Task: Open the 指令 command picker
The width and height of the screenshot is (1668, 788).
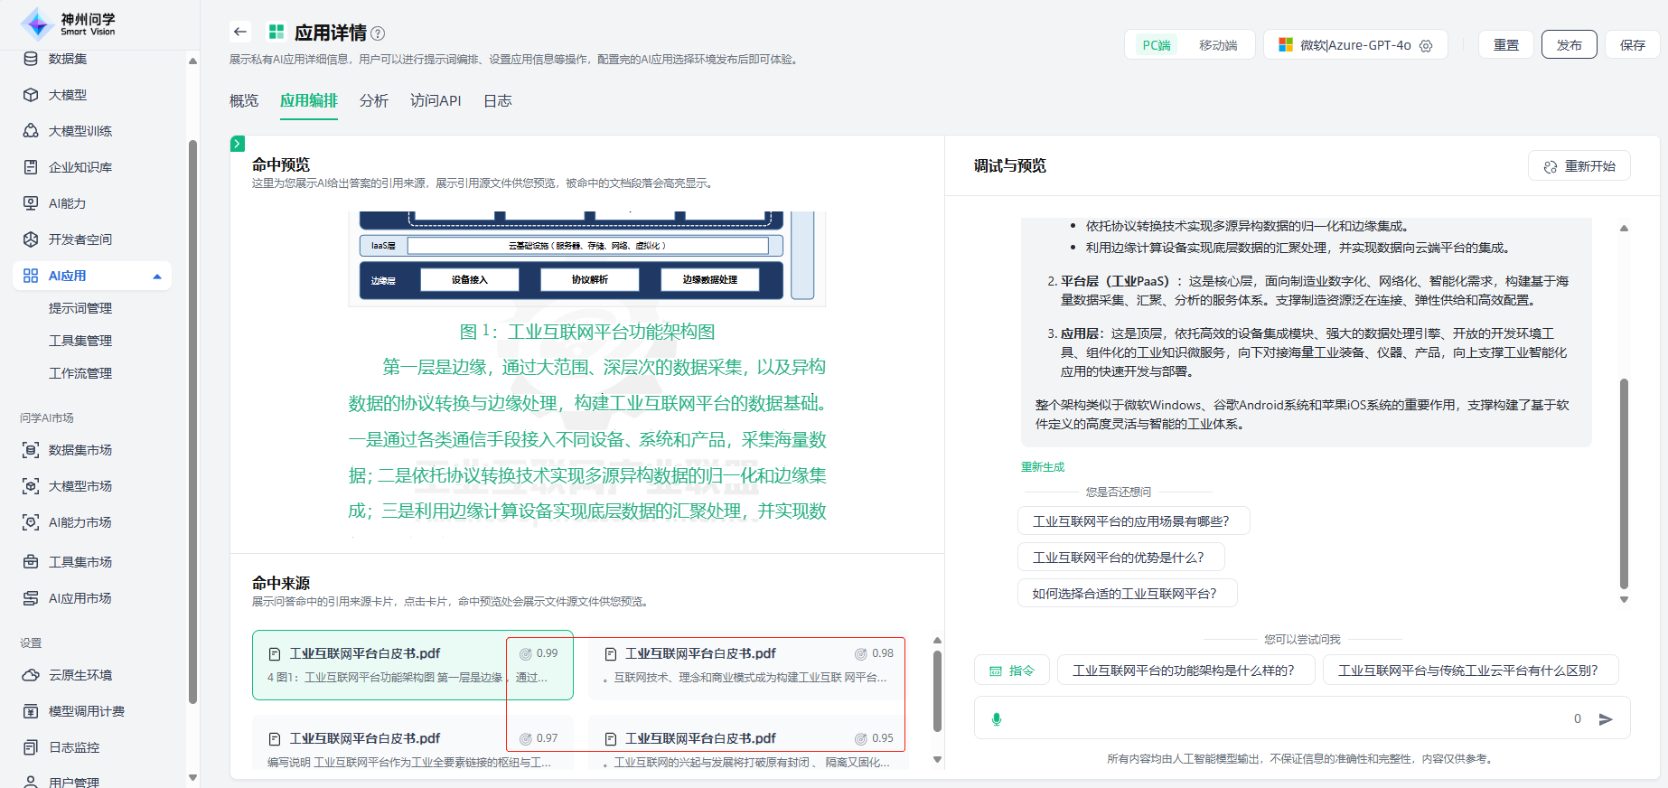Action: pyautogui.click(x=1012, y=671)
